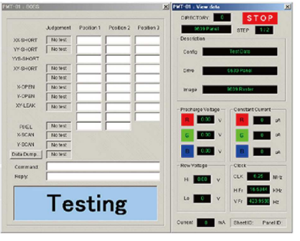Click the V Fr Hz value
Image resolution: width=300 pixels, height=241 pixels.
click(258, 201)
